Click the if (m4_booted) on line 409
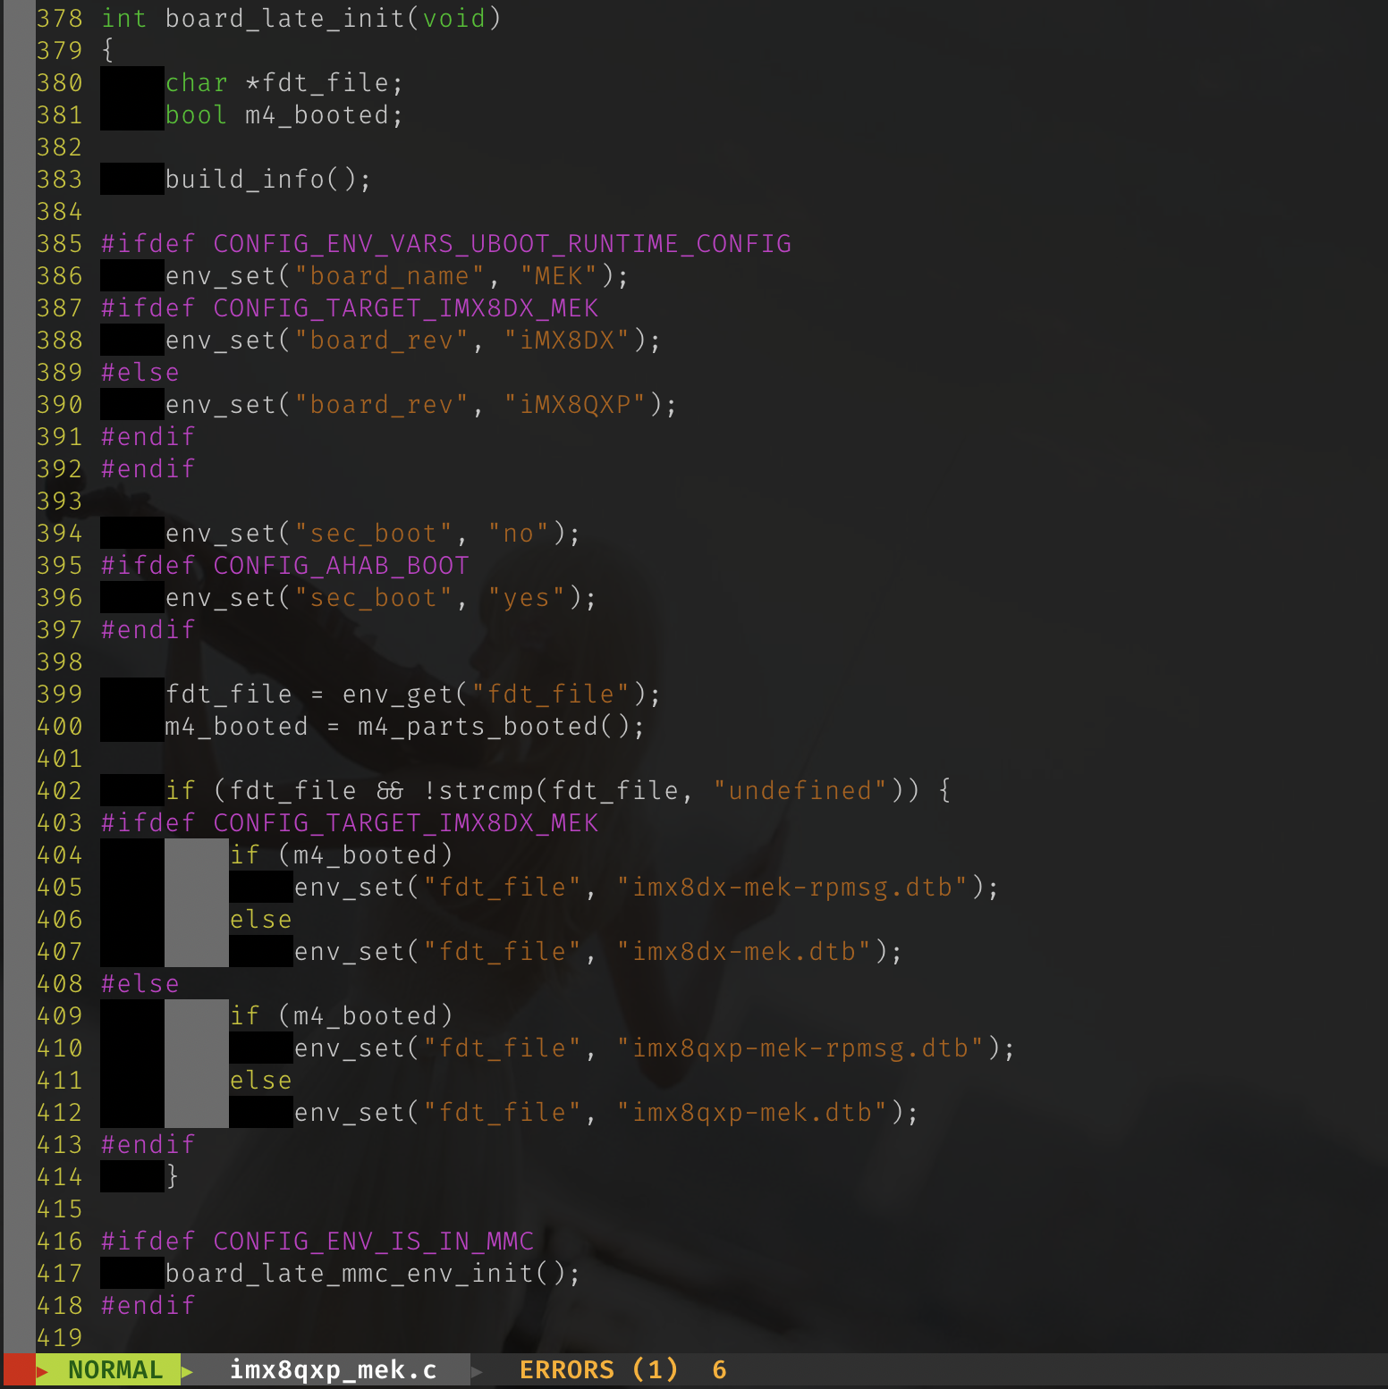The image size is (1388, 1389). tap(341, 1015)
